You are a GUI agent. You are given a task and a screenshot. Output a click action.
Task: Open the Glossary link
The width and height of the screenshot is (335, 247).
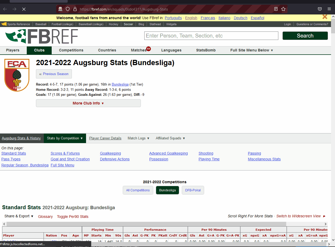click(x=45, y=217)
